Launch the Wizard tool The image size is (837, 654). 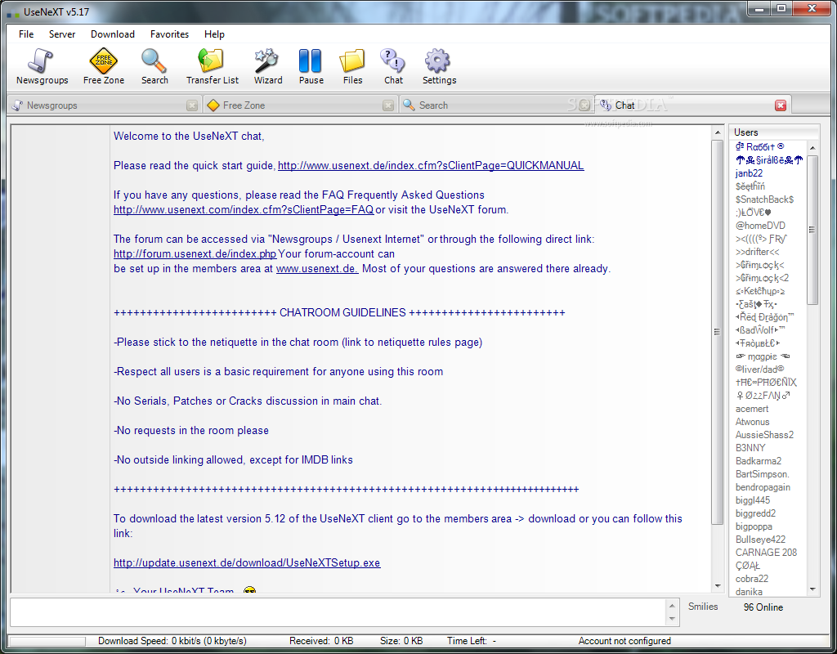[x=267, y=67]
